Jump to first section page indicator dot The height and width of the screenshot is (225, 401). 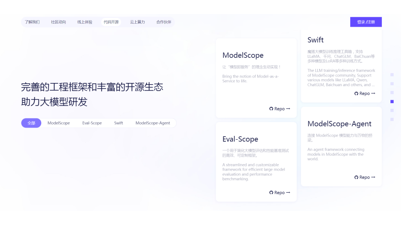(392, 75)
